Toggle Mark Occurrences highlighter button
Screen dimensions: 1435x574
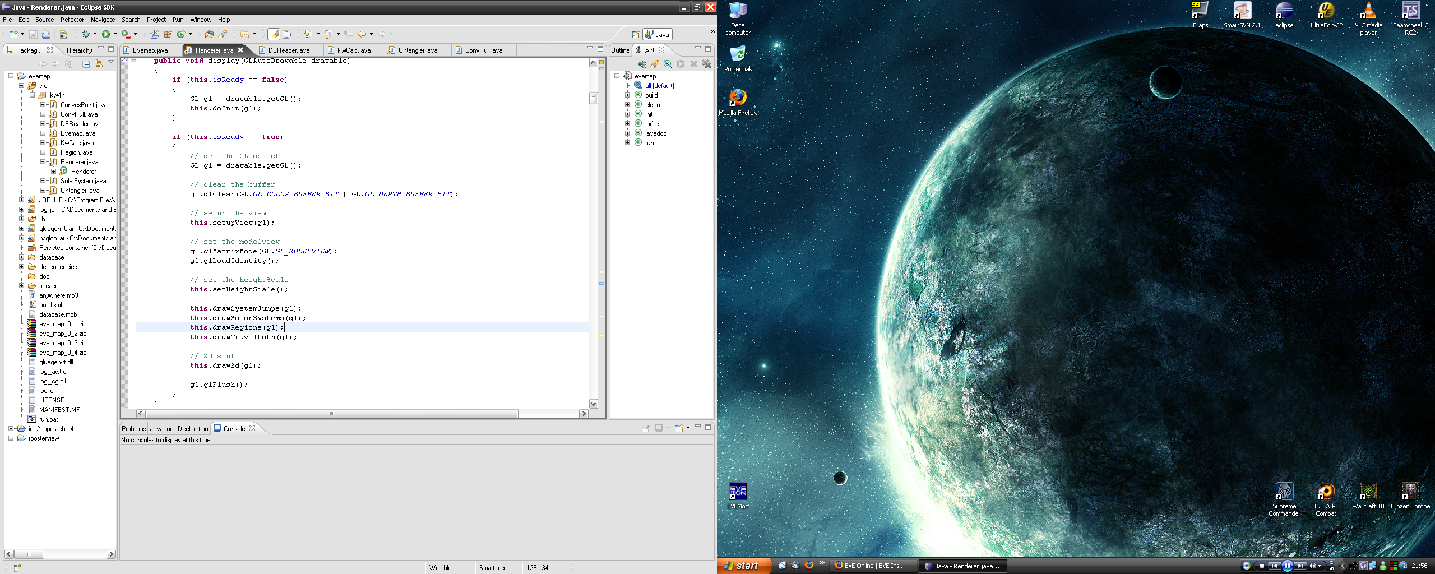(x=274, y=34)
